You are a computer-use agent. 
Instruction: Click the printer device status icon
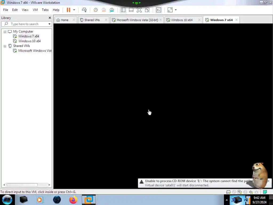tap(245, 192)
